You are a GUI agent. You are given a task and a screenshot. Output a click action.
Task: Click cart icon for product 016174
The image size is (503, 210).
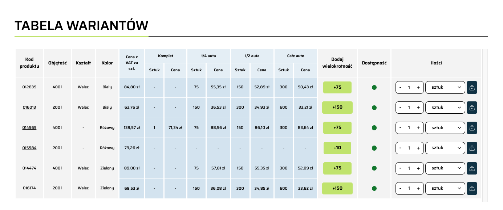click(x=472, y=188)
